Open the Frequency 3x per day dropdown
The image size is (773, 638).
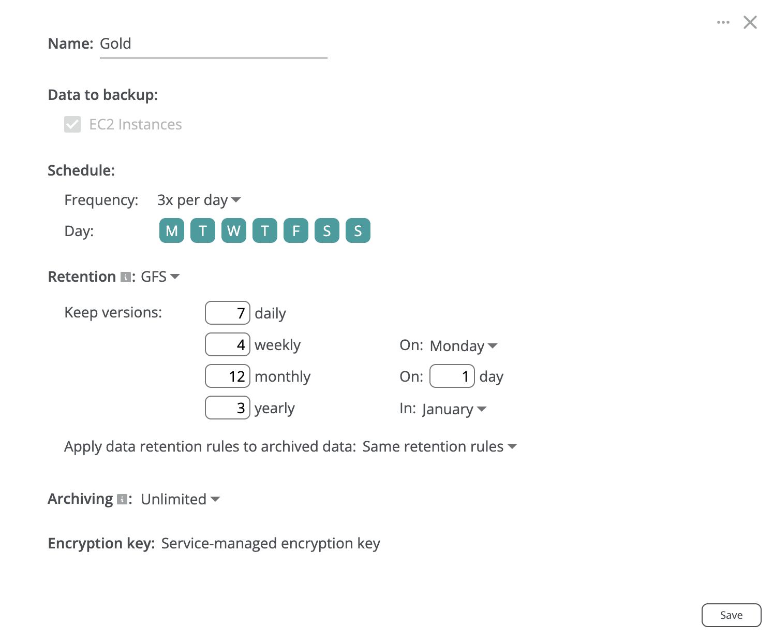pyautogui.click(x=199, y=200)
